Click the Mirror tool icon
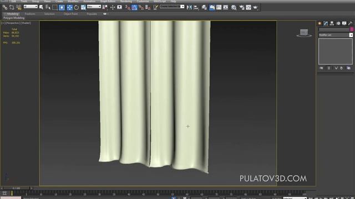This screenshot has width=355, height=199. click(x=189, y=7)
